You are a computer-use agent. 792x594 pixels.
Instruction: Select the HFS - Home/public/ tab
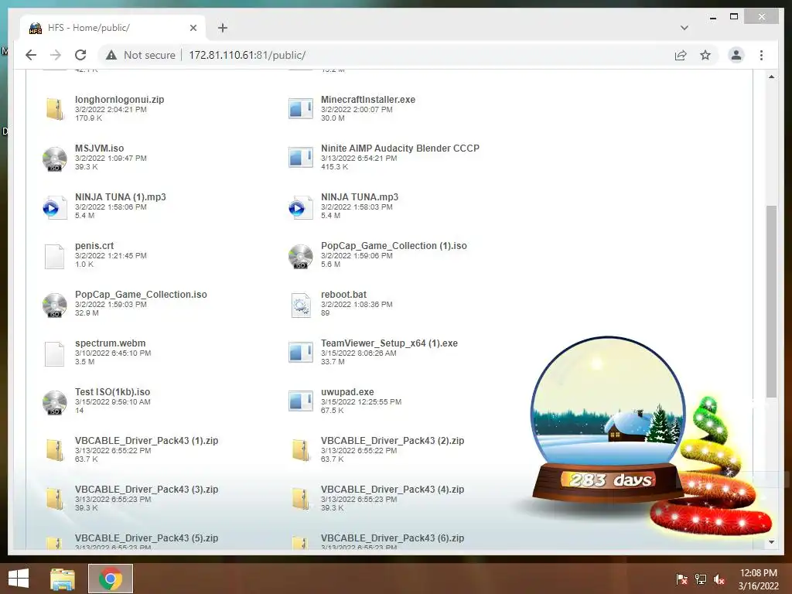[113, 28]
